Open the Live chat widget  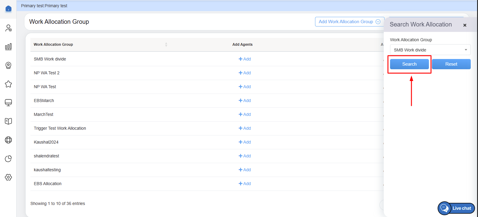click(x=456, y=208)
